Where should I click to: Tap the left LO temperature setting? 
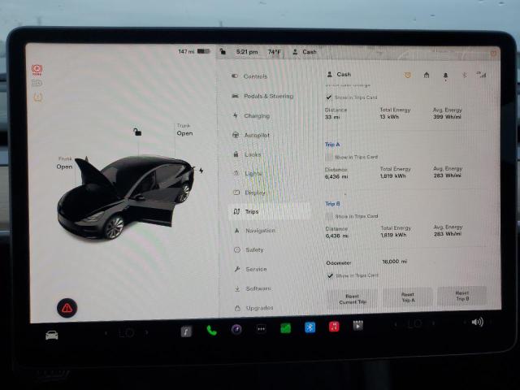(x=127, y=332)
